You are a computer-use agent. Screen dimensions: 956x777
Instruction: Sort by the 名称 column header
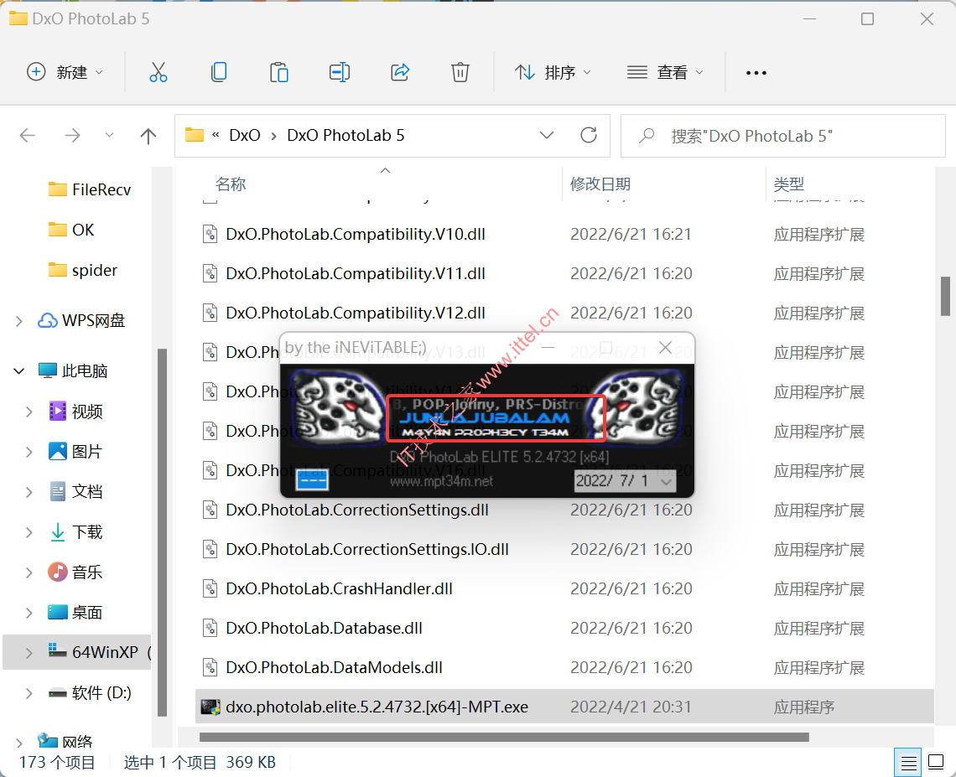tap(231, 184)
